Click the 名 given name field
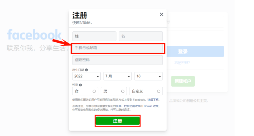254x136 pixels. (141, 36)
